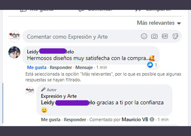
Task: Open Leidy's profile picture
Action: pos(14,52)
